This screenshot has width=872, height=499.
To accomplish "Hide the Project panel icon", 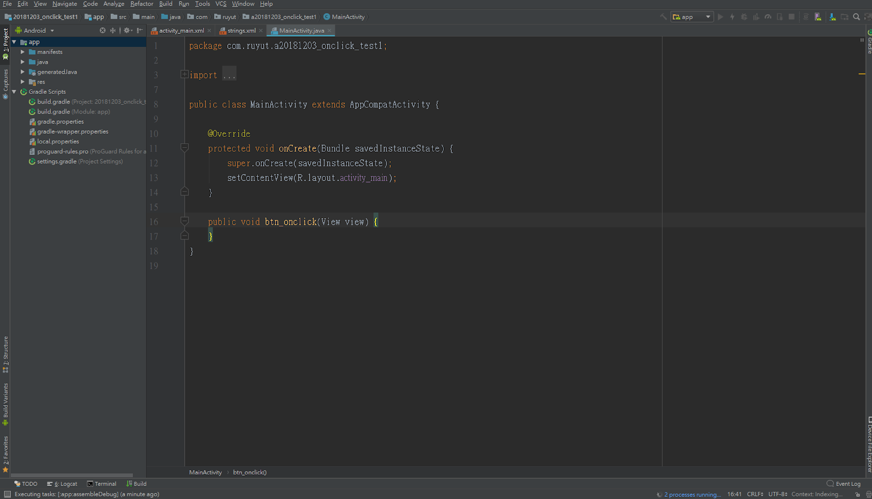I will point(140,31).
